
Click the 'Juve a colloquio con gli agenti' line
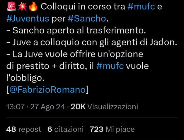point(92,42)
